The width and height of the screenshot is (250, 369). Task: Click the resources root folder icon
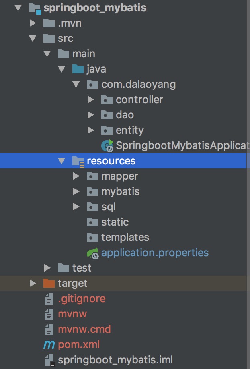point(78,162)
